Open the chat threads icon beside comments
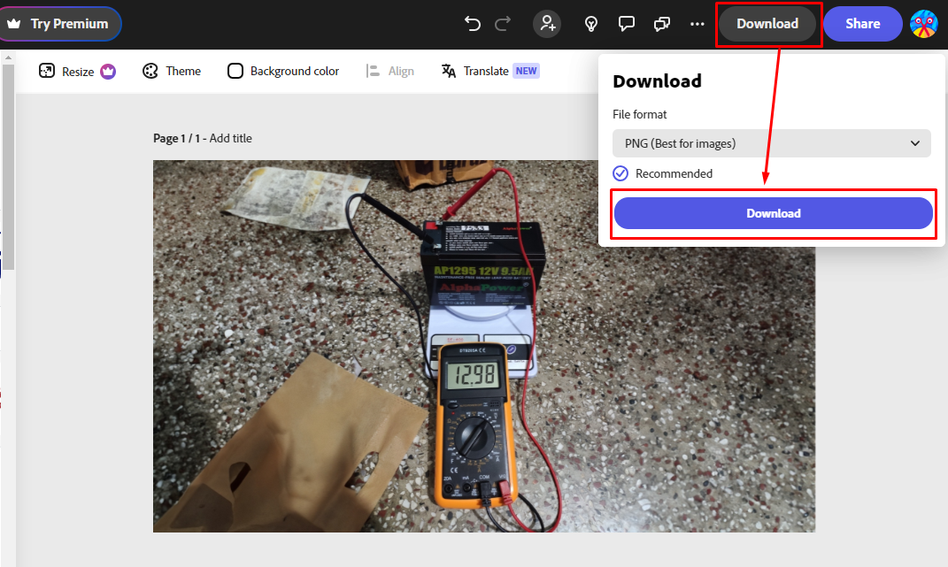Screen dimensions: 948x567 pyautogui.click(x=662, y=24)
